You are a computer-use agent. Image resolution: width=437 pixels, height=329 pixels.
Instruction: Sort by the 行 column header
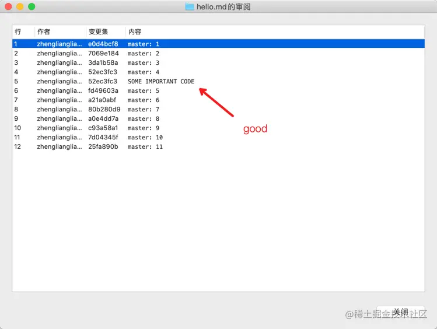click(23, 32)
